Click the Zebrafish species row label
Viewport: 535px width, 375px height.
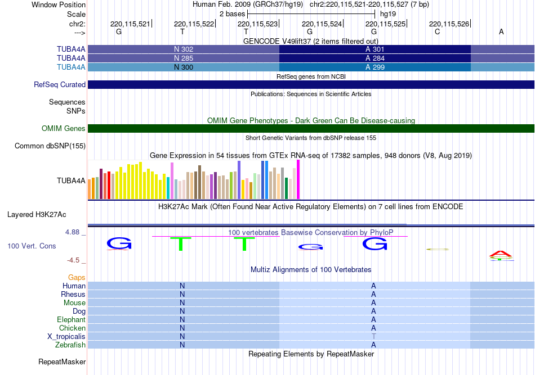tap(70, 345)
